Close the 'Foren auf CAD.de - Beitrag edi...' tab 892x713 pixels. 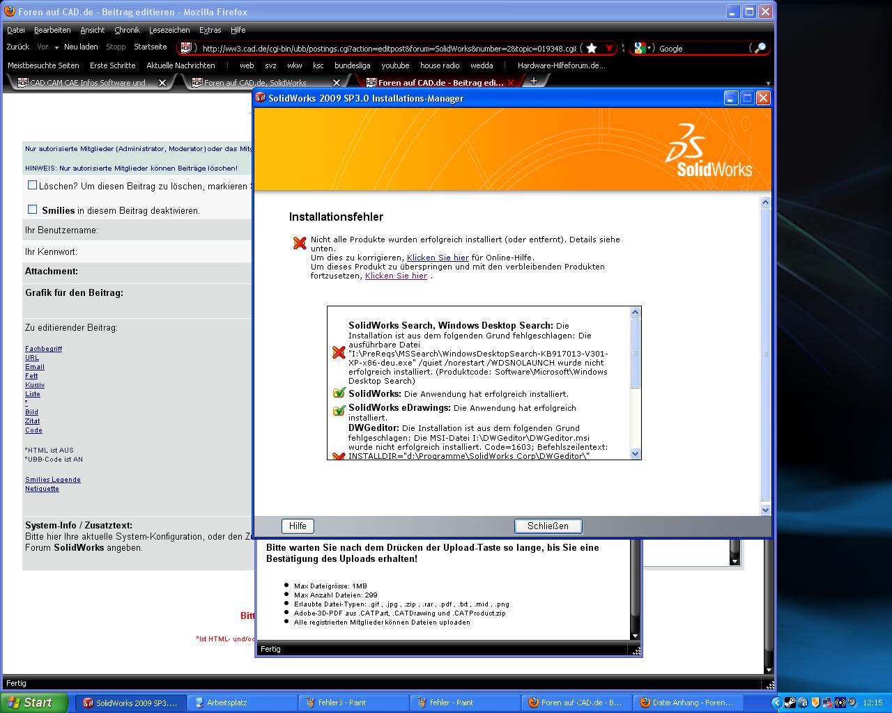click(x=510, y=82)
